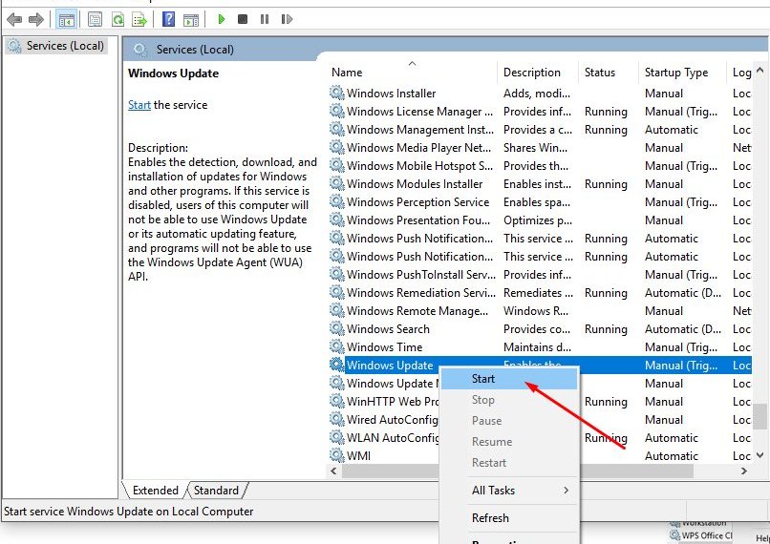Choose Start in the context menu
This screenshot has height=544, width=770.
(509, 379)
